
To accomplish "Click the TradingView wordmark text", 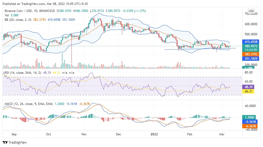I will coord(18,143).
